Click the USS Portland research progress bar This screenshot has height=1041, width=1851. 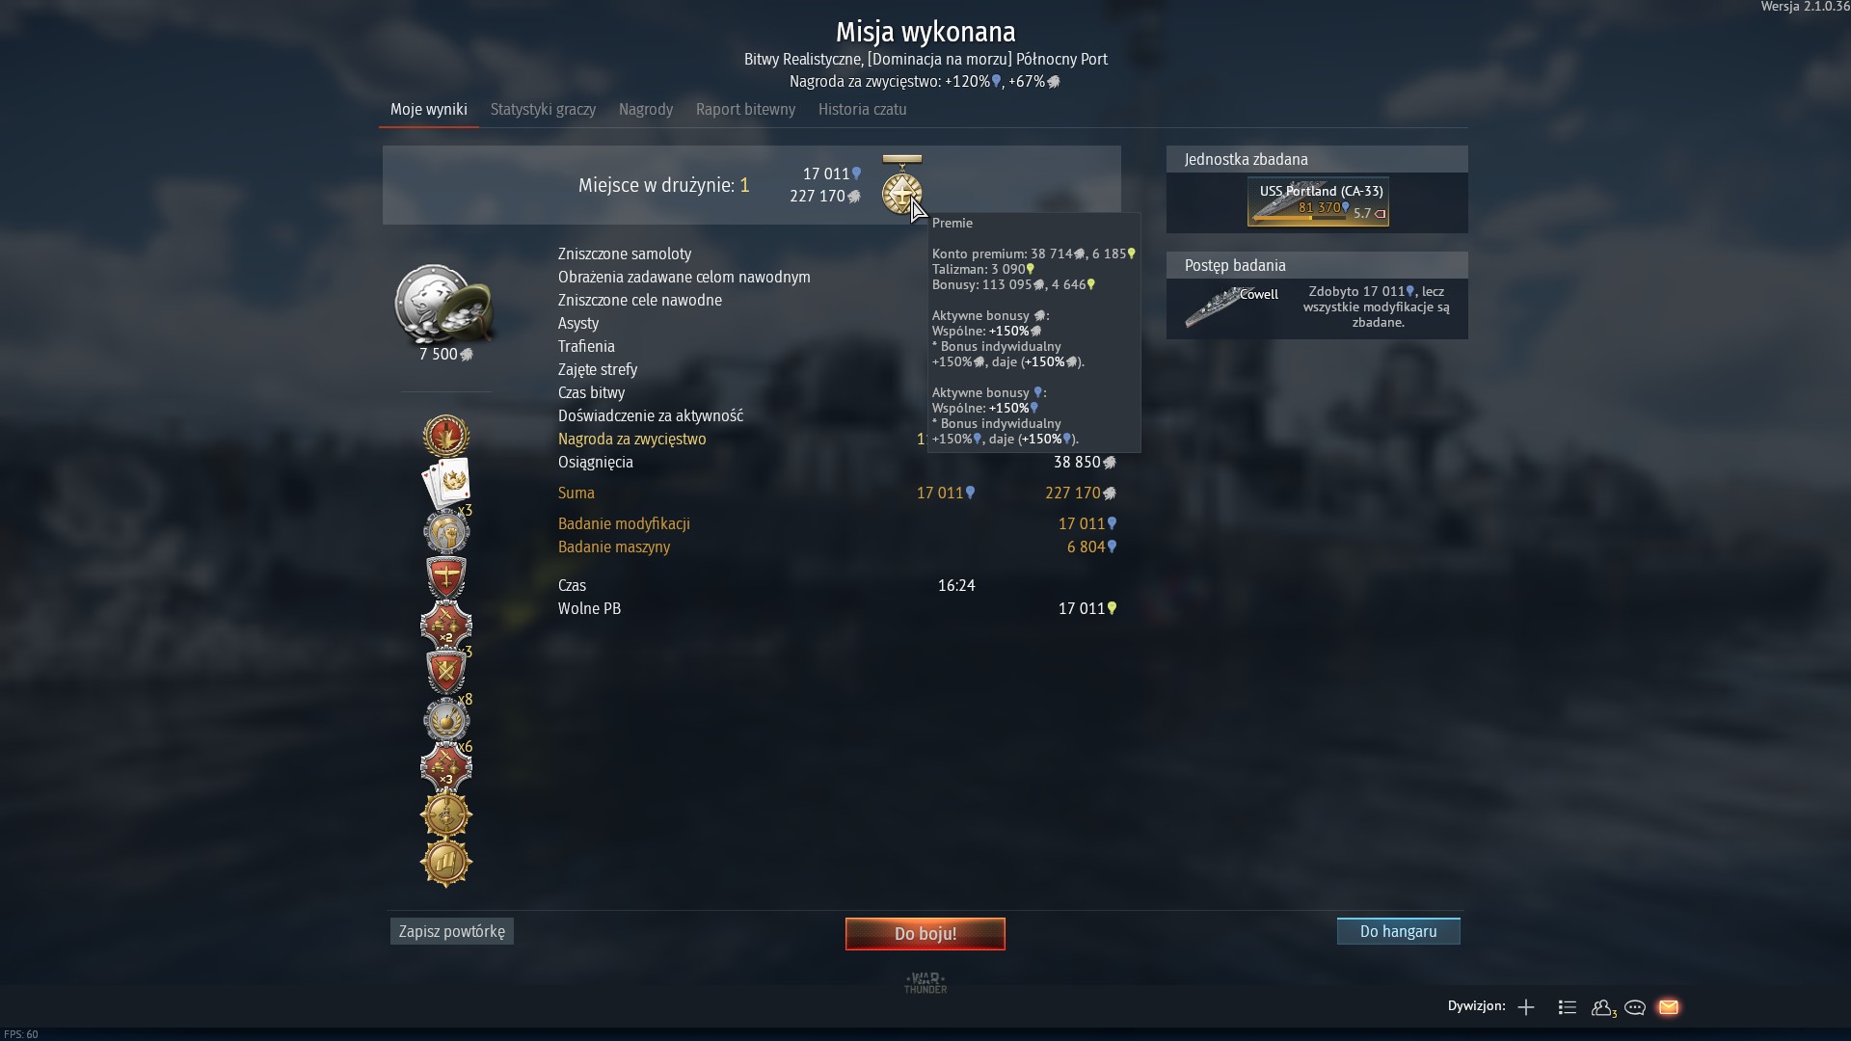coord(1298,218)
